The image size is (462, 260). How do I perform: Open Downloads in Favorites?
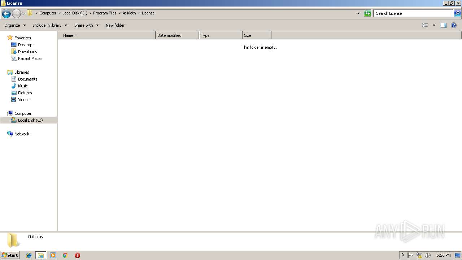point(27,52)
